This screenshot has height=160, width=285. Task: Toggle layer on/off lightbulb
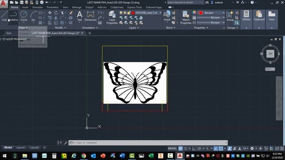pos(121,13)
